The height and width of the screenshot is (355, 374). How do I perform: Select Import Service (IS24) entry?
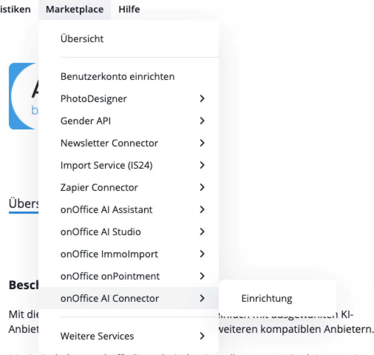pos(129,165)
